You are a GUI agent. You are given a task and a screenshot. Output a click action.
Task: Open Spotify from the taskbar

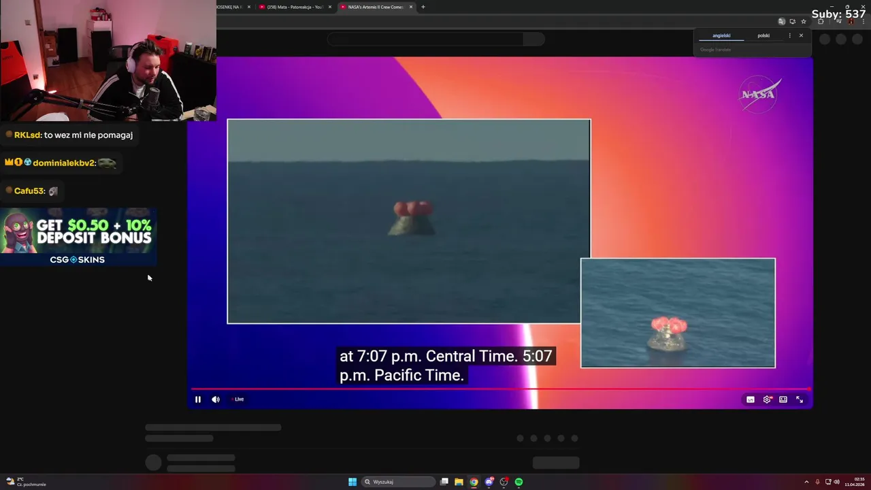(x=519, y=482)
